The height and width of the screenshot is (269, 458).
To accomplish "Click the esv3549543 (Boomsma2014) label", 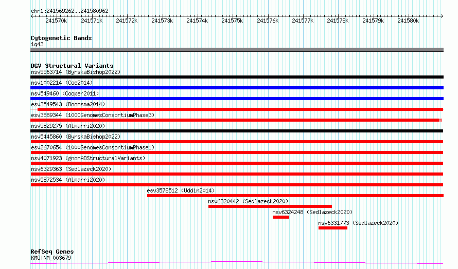I will point(68,104).
